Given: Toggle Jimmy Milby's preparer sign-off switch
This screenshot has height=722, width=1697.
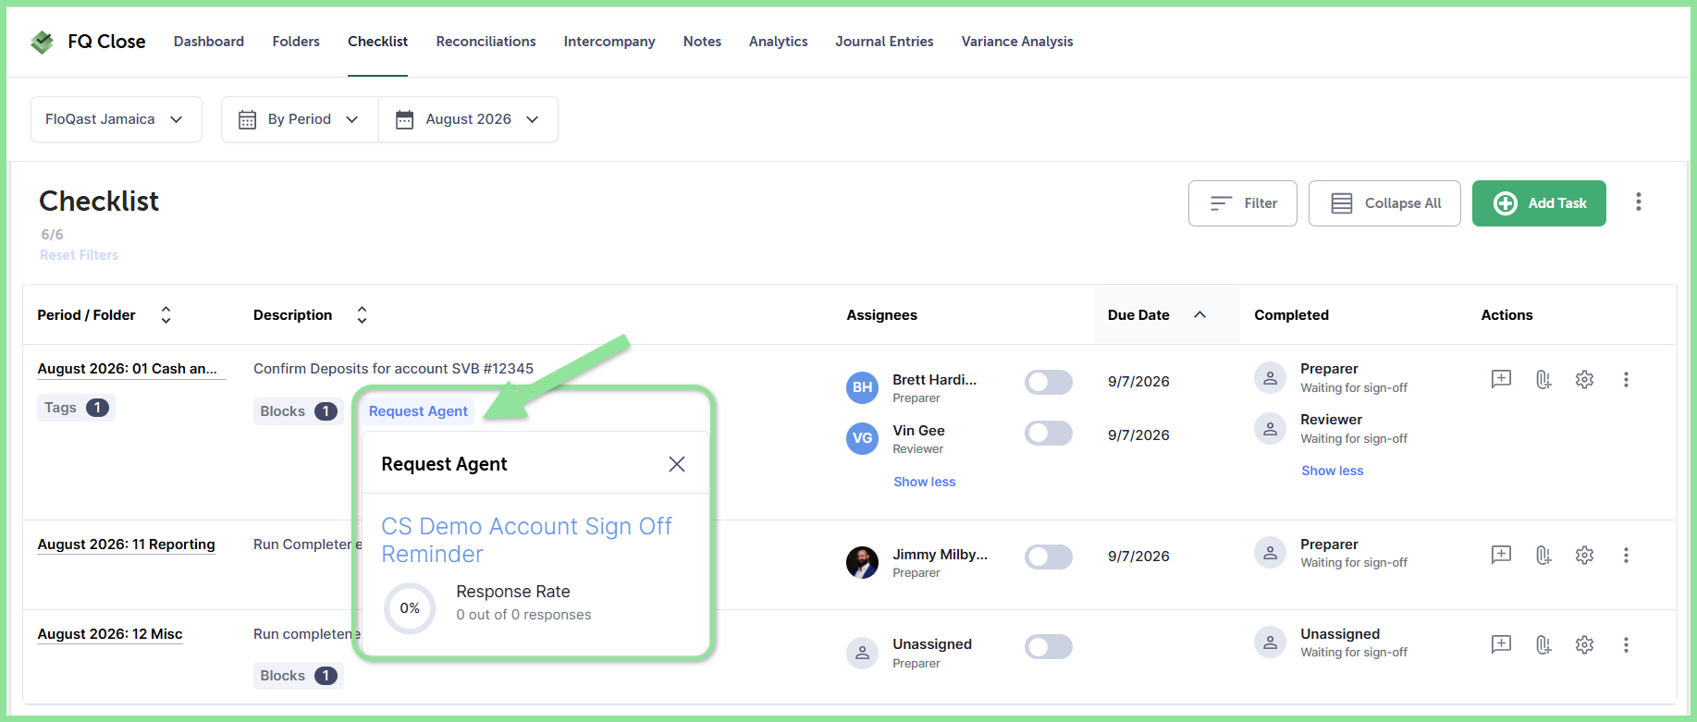Looking at the screenshot, I should (x=1049, y=557).
